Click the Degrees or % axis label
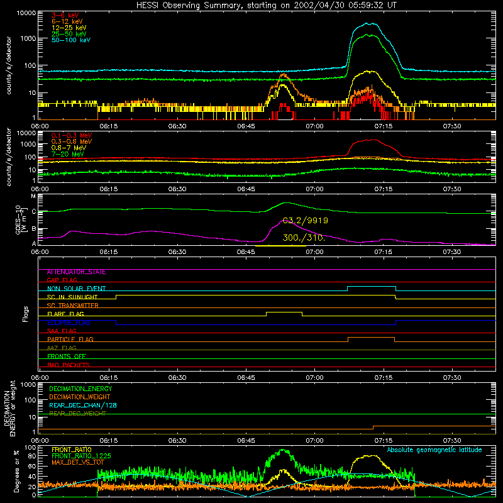This screenshot has width=503, height=503. click(16, 471)
